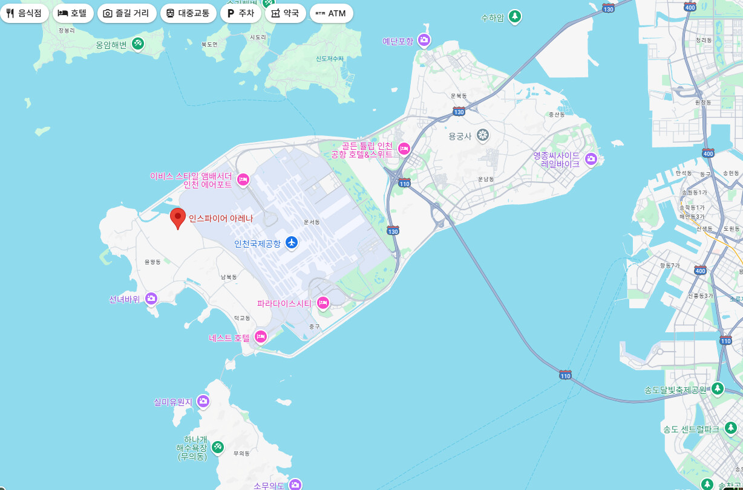Select the 약국 pharmacy filter chip
This screenshot has height=490, width=743.
coord(286,13)
